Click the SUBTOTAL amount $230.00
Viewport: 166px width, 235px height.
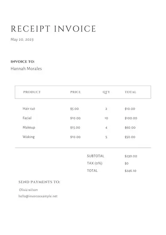[x=131, y=156]
